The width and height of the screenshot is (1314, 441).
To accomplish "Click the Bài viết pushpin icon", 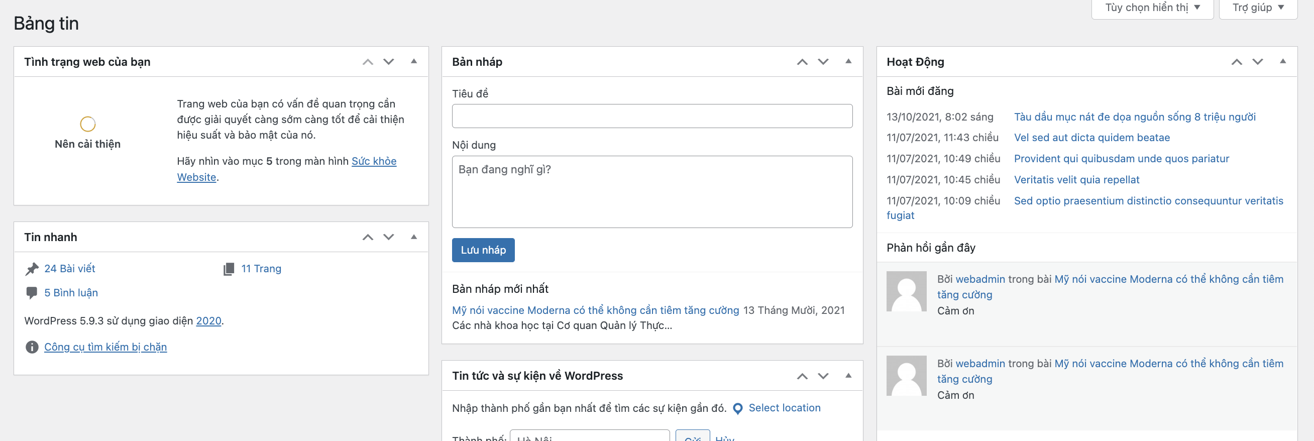I will (x=32, y=269).
